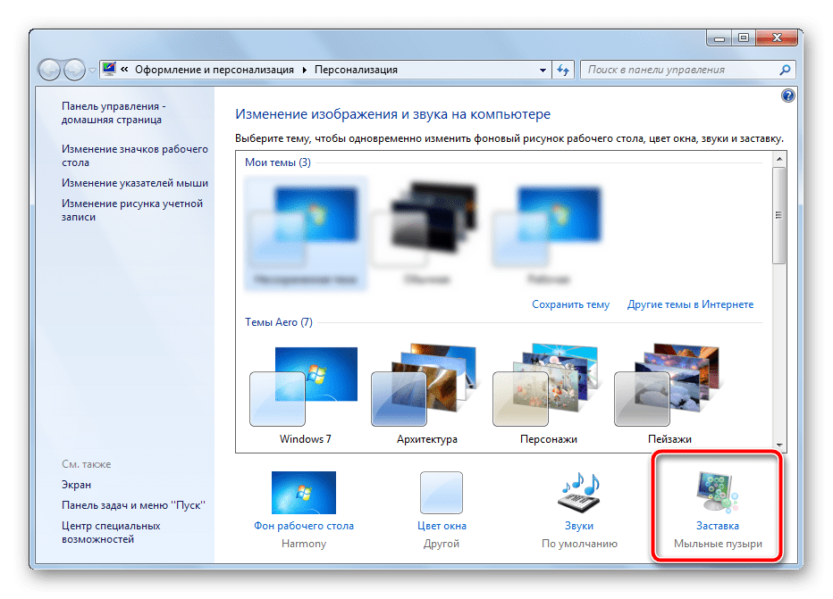Click the Forward navigation arrow button
This screenshot has width=833, height=599.
point(74,70)
